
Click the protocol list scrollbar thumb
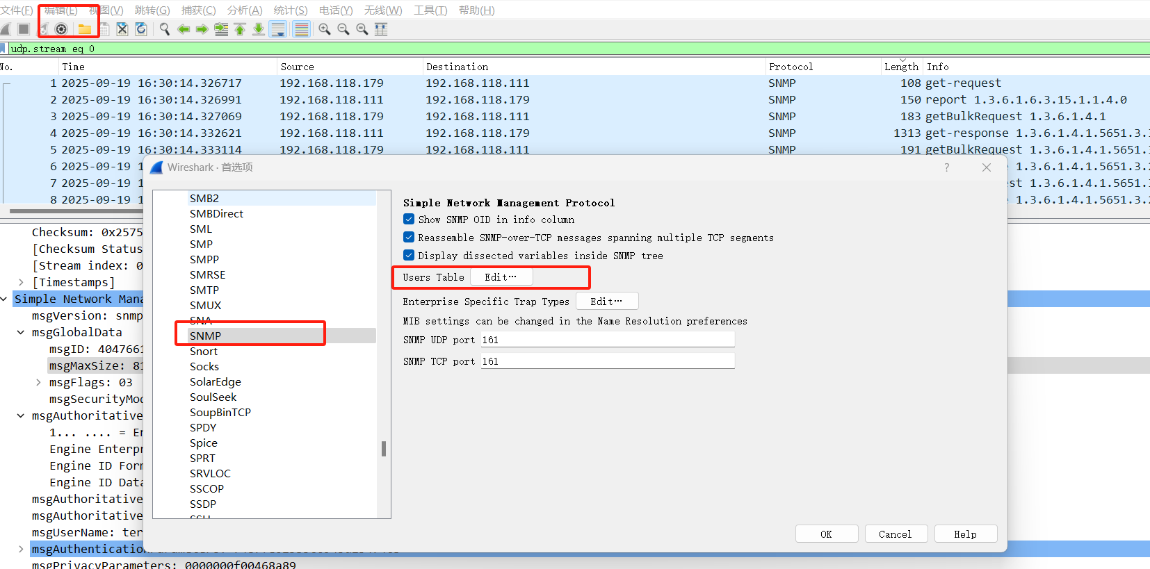click(x=384, y=449)
